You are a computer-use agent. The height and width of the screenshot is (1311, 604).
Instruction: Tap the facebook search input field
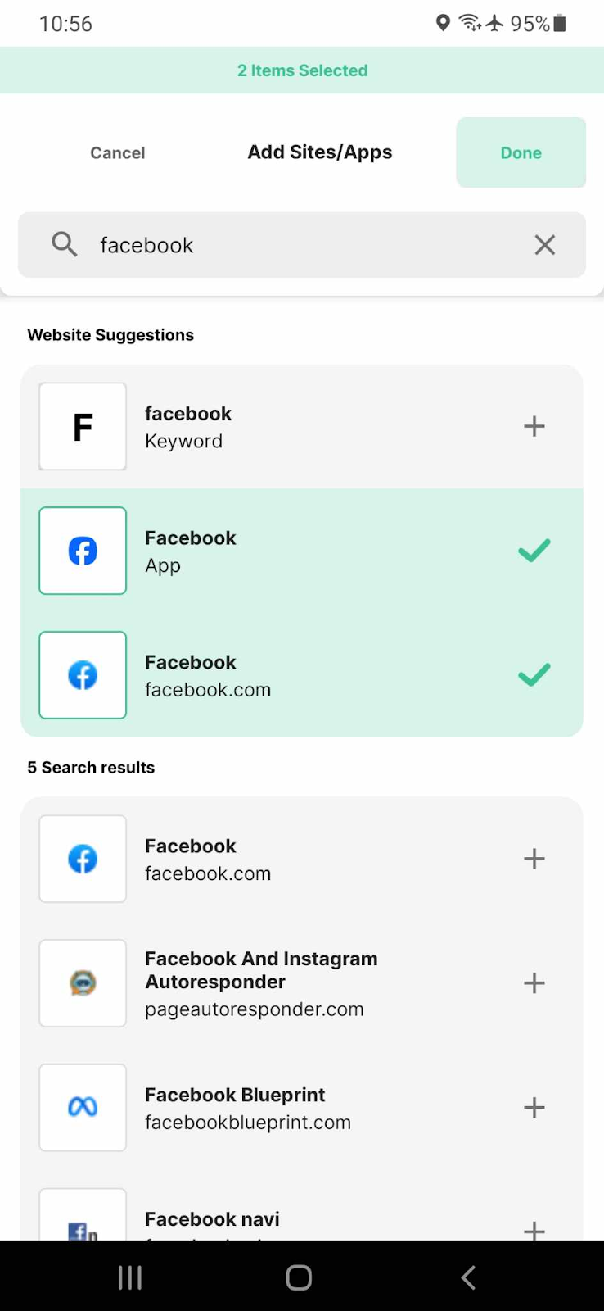click(x=286, y=244)
